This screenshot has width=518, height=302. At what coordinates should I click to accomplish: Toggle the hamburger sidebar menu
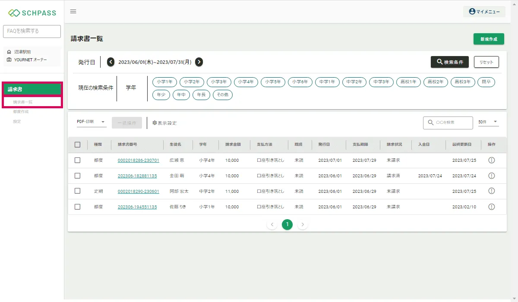73,11
